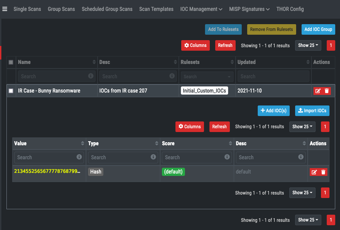Click the Import IOCs button
Screen dimensions: 340x230
click(312, 111)
